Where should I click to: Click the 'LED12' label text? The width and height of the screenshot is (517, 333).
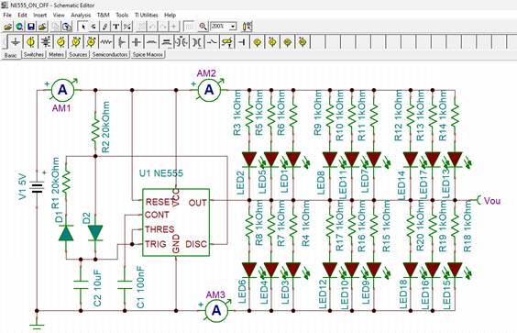[323, 294]
